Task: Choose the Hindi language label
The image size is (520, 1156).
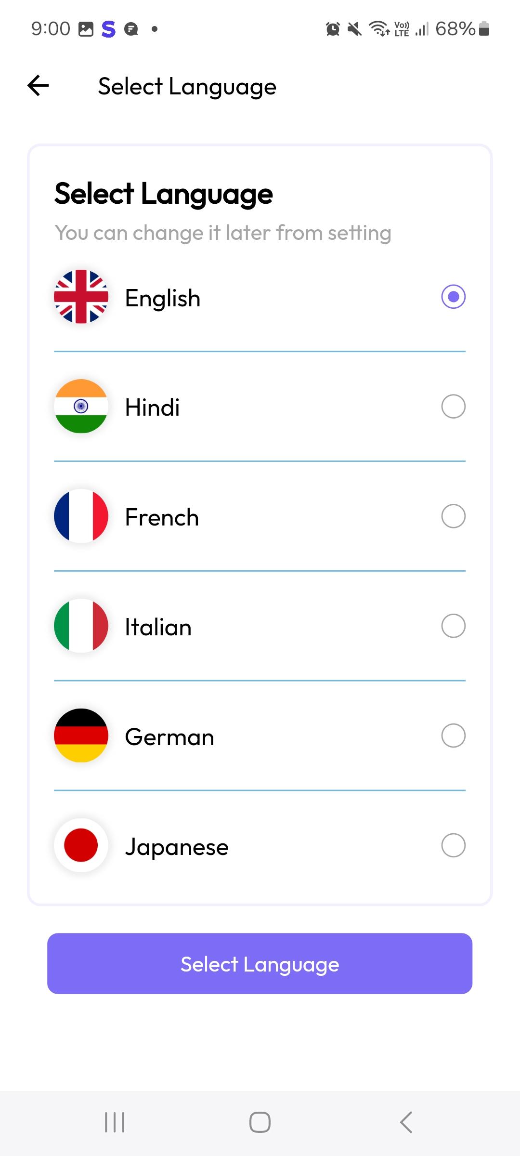Action: 152,407
